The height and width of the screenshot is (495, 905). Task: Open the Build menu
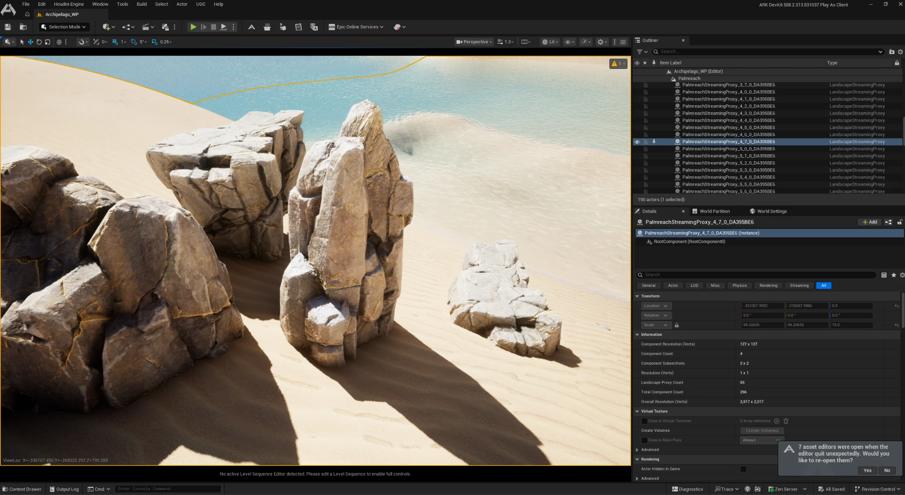point(141,4)
